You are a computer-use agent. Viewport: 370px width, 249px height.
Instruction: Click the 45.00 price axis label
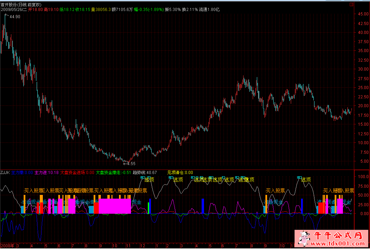click(363, 14)
